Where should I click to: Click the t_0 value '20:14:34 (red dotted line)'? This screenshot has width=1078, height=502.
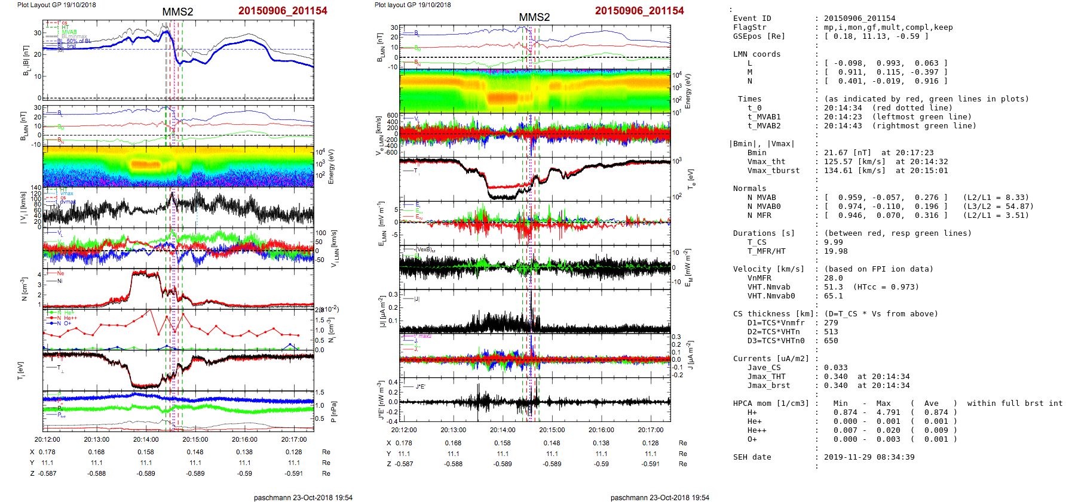pyautogui.click(x=888, y=108)
